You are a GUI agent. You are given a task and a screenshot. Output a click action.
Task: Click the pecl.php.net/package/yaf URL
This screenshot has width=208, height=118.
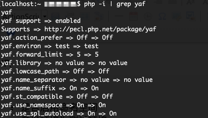click(x=100, y=29)
